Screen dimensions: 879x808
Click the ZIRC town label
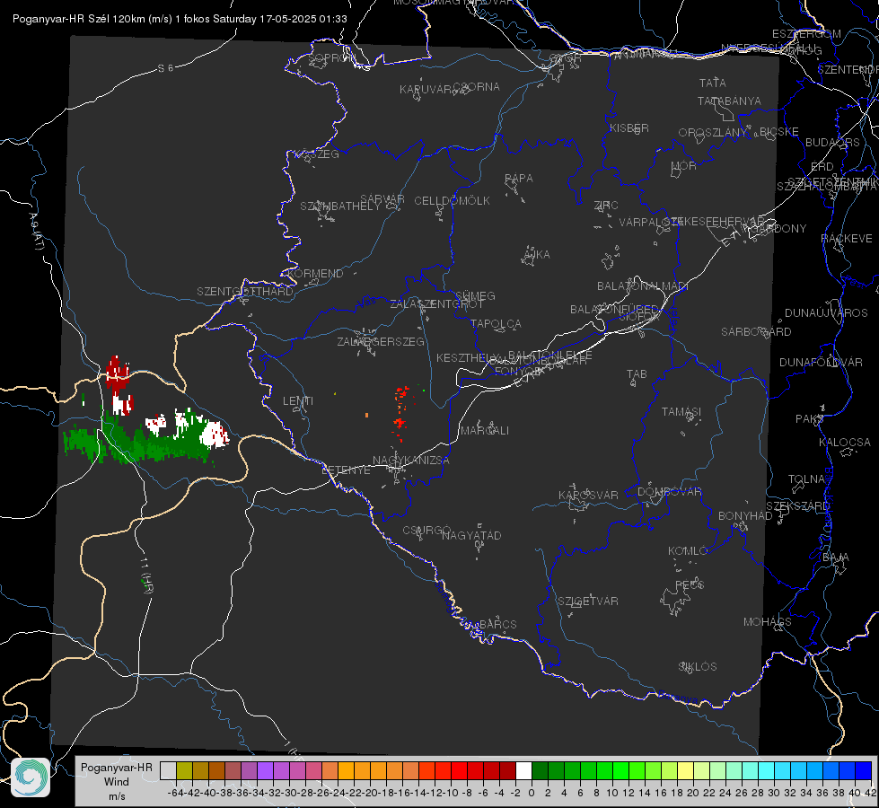[x=606, y=206]
